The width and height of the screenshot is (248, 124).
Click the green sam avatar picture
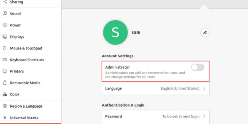point(115,32)
